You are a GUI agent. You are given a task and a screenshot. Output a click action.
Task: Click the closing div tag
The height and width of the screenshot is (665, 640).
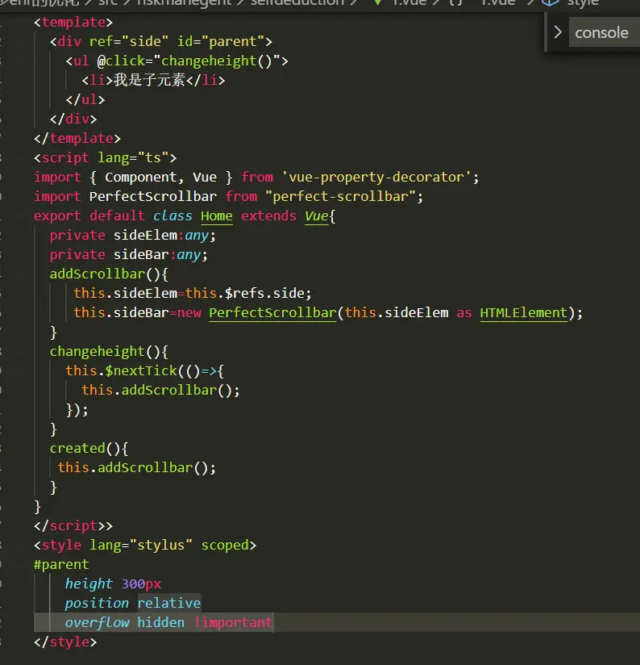[x=73, y=119]
